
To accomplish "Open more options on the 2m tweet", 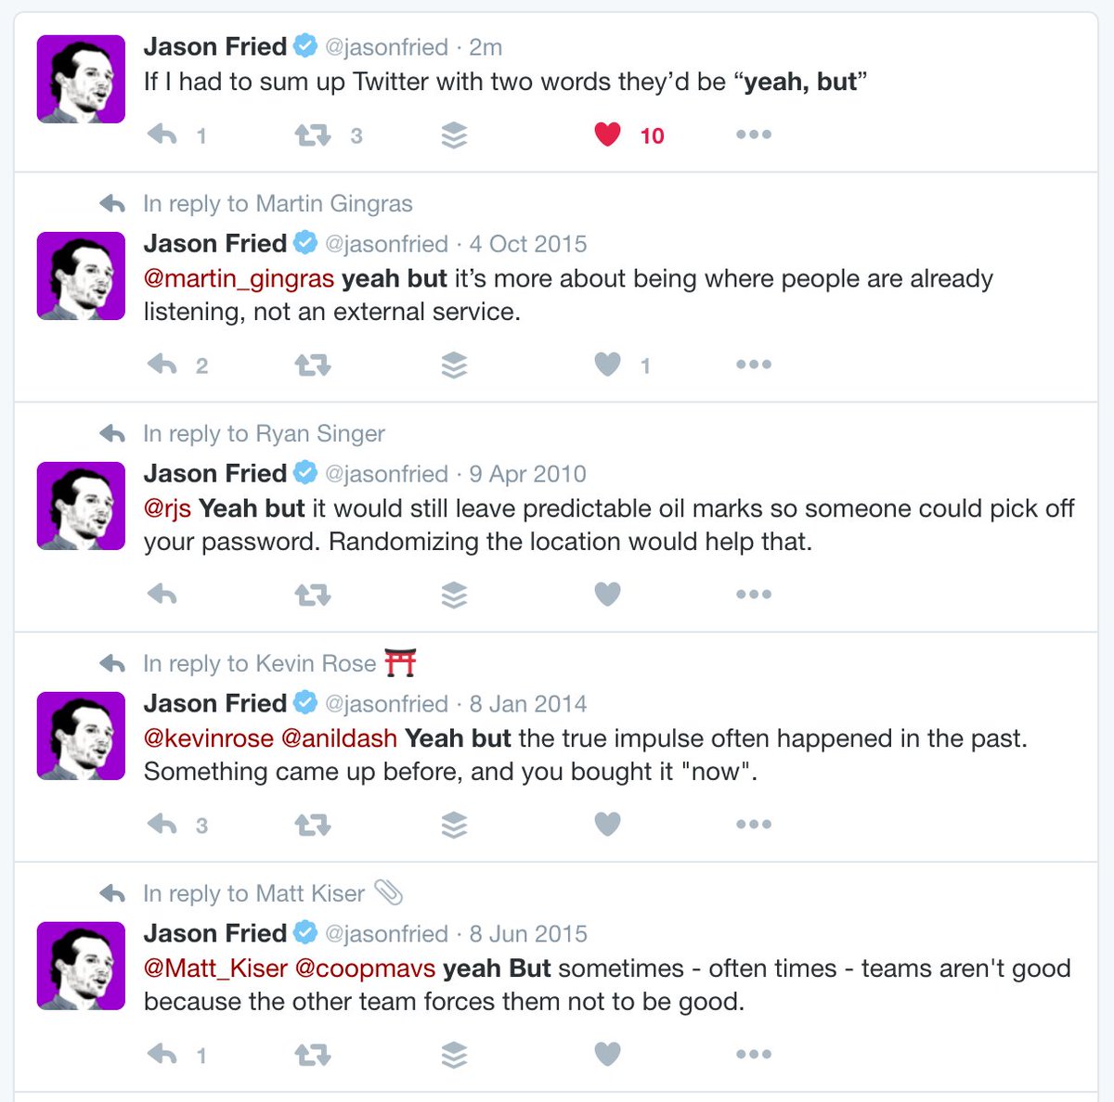I will [x=753, y=135].
